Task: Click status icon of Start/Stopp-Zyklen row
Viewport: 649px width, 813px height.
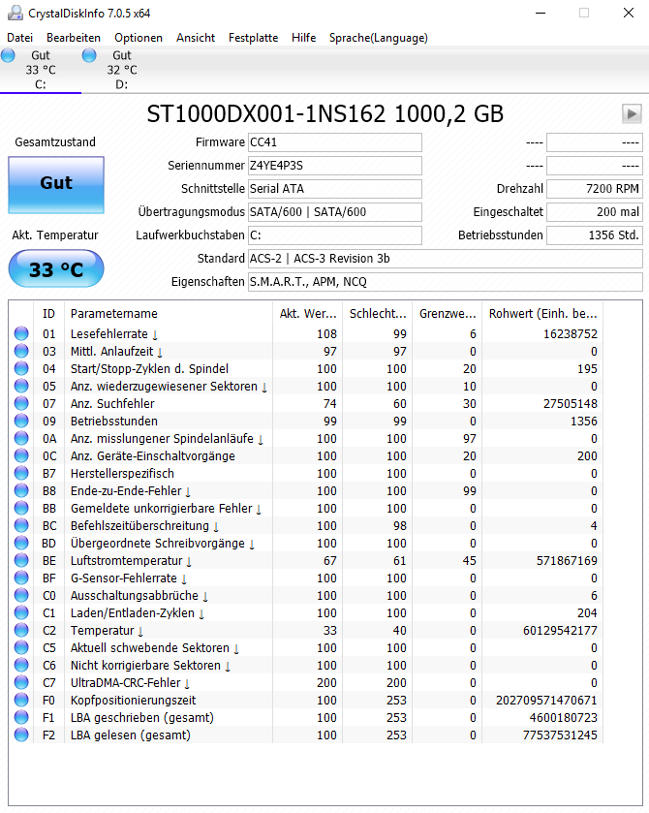Action: point(21,368)
